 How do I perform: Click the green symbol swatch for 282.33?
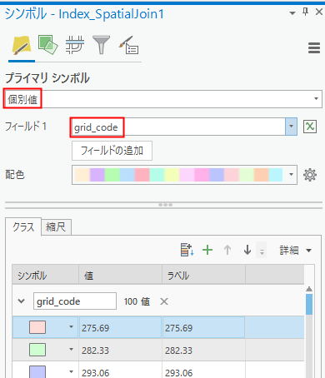click(37, 350)
